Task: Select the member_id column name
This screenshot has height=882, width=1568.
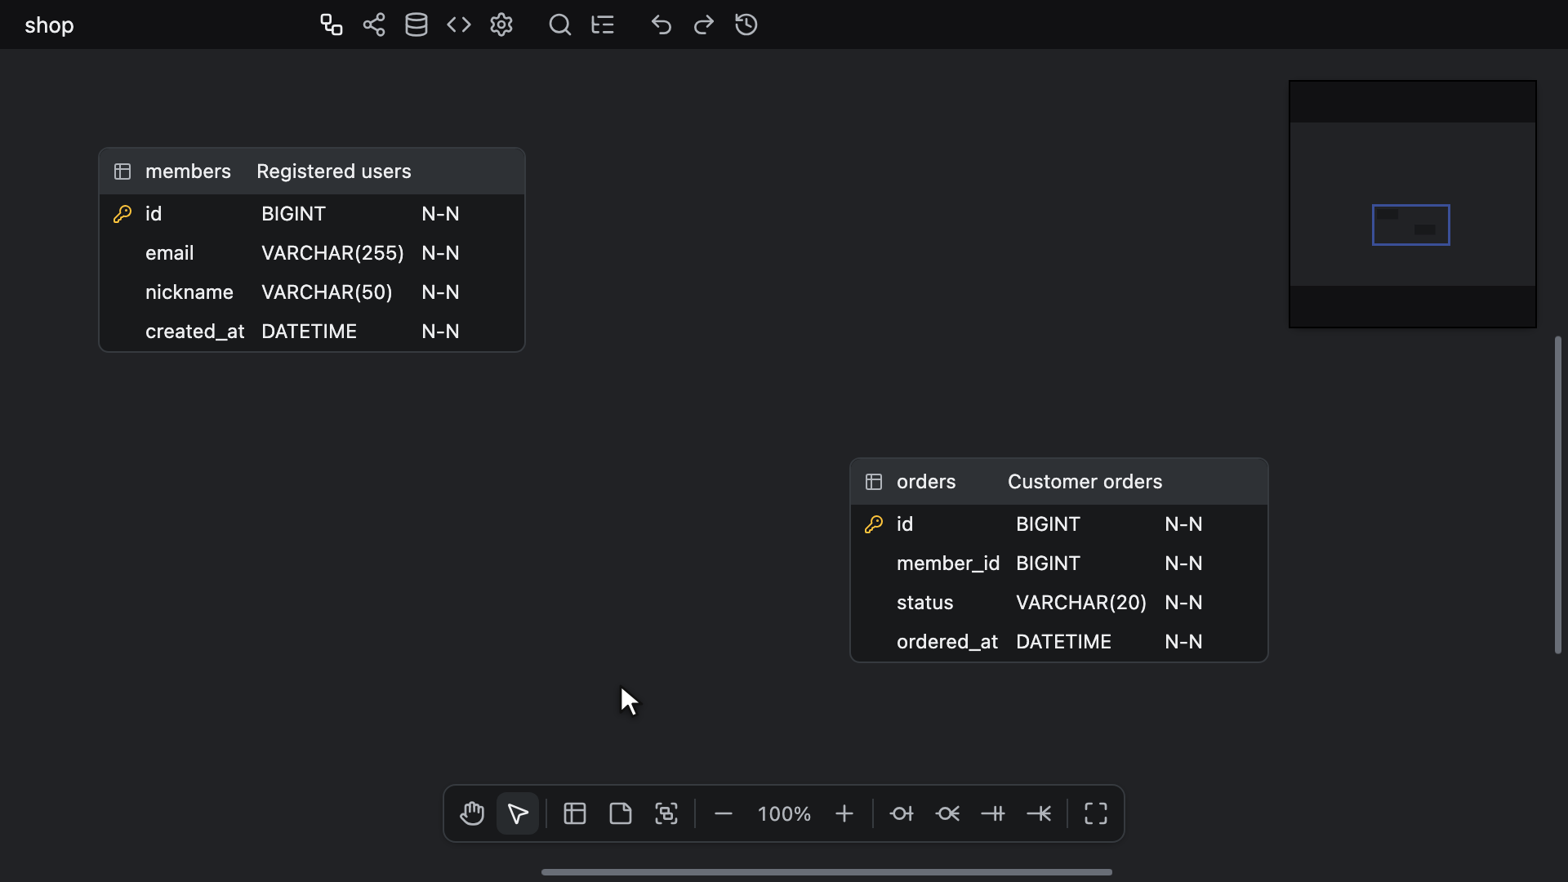Action: [948, 563]
